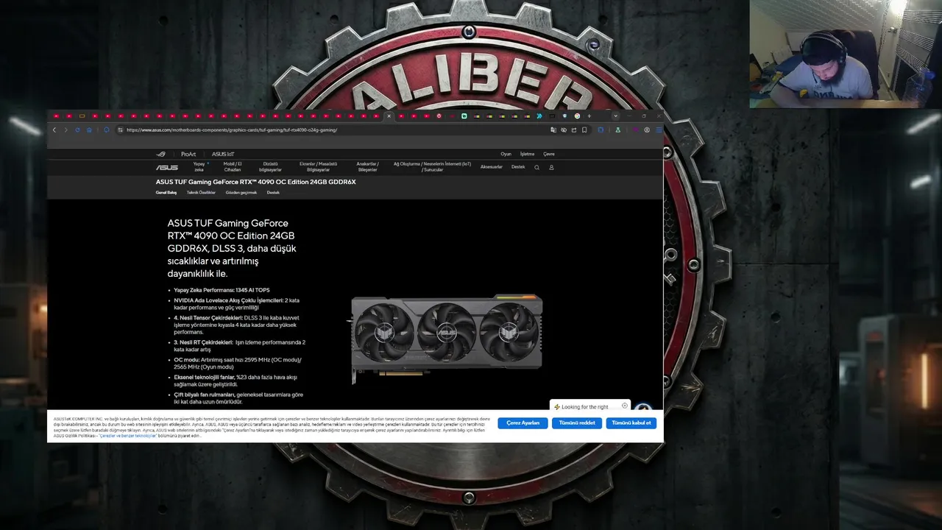
Task: Open Çerezler ve benzer teknolojiler link
Action: tap(127, 436)
